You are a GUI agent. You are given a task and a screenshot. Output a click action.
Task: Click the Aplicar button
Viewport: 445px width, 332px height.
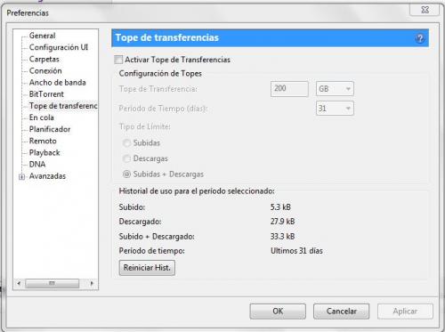point(405,312)
